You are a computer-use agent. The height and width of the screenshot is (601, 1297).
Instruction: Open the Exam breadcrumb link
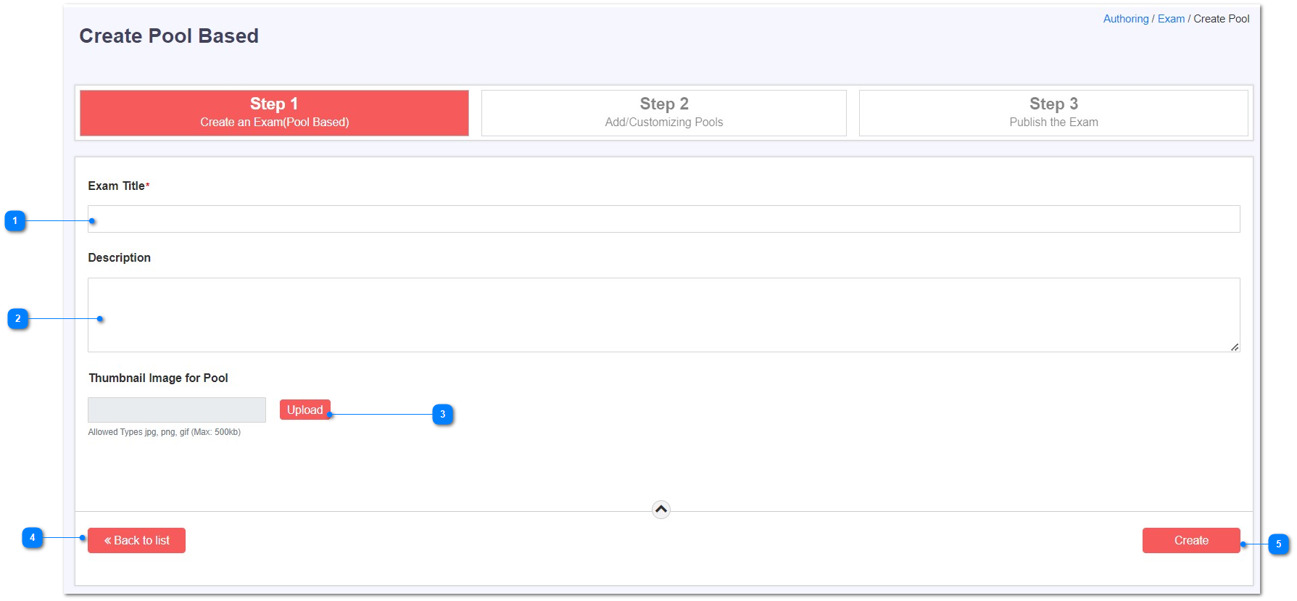pos(1171,19)
